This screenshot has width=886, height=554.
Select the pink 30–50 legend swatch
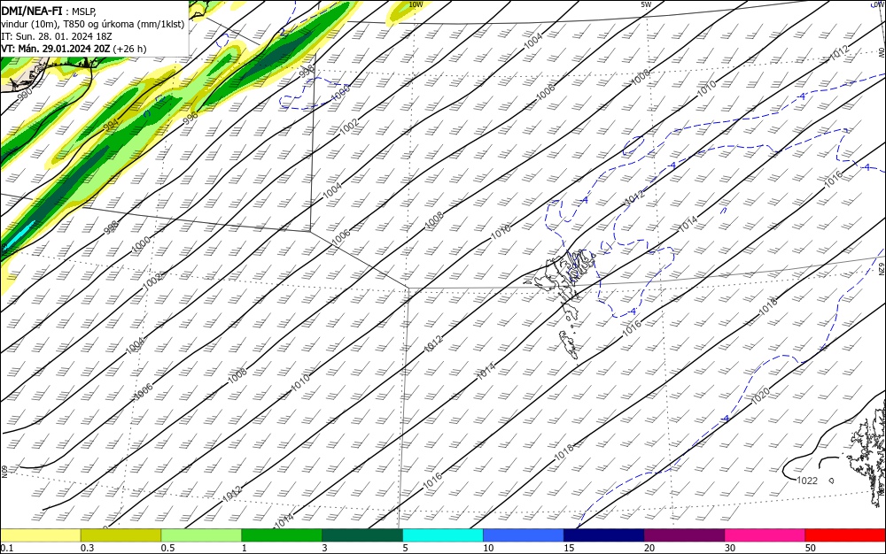pyautogui.click(x=765, y=535)
